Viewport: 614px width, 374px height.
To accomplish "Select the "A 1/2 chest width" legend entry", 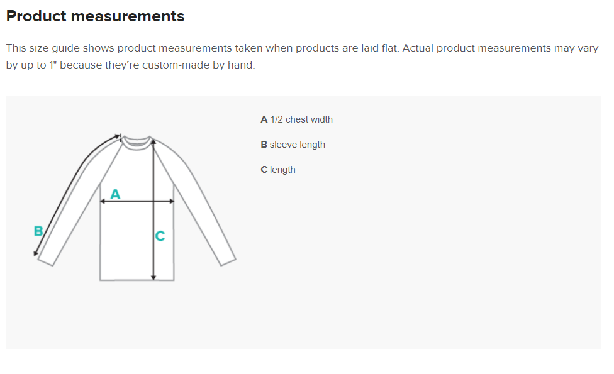I will click(x=296, y=119).
